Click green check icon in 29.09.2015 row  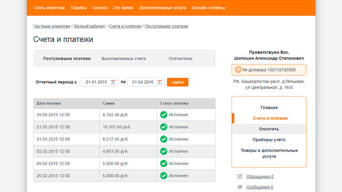click(163, 114)
